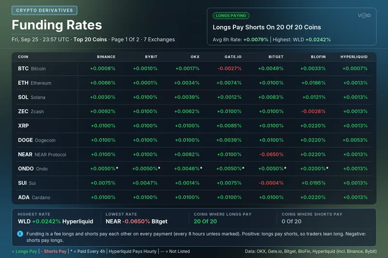Viewport: 388px width, 258px height.
Task: Click ONDO BloFin rate +0.0200%*
Action: coord(314,168)
